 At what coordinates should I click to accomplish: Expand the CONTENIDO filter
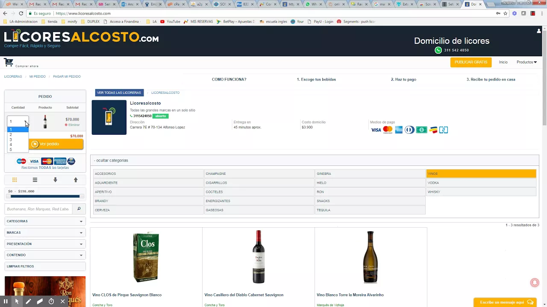(x=45, y=255)
